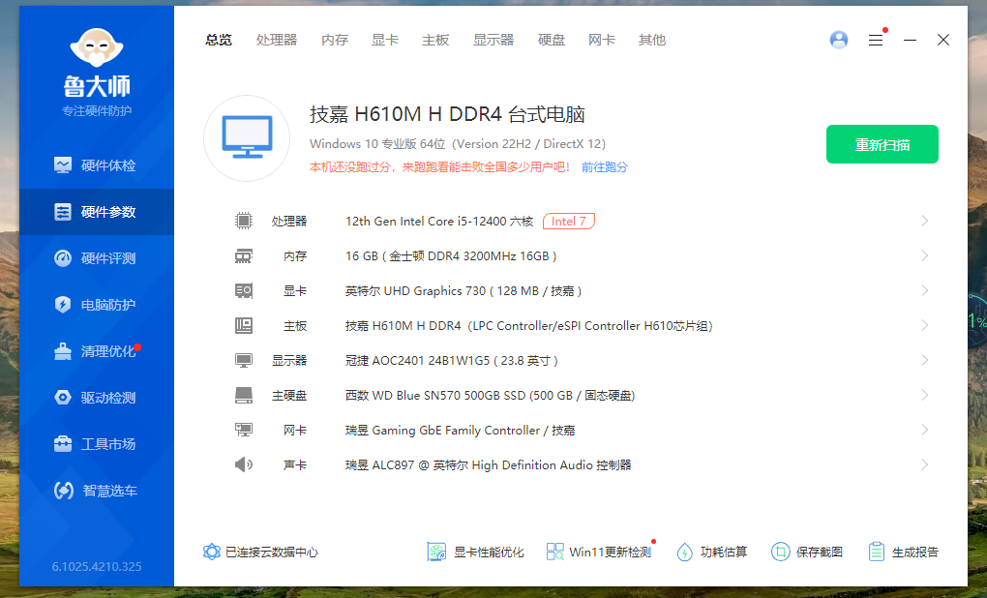
Task: Expand the 声卡 row chevron
Action: [925, 464]
